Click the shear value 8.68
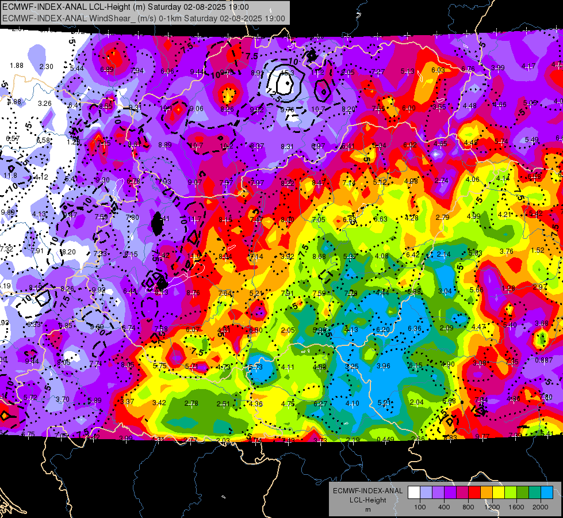563x518 pixels. (319, 256)
